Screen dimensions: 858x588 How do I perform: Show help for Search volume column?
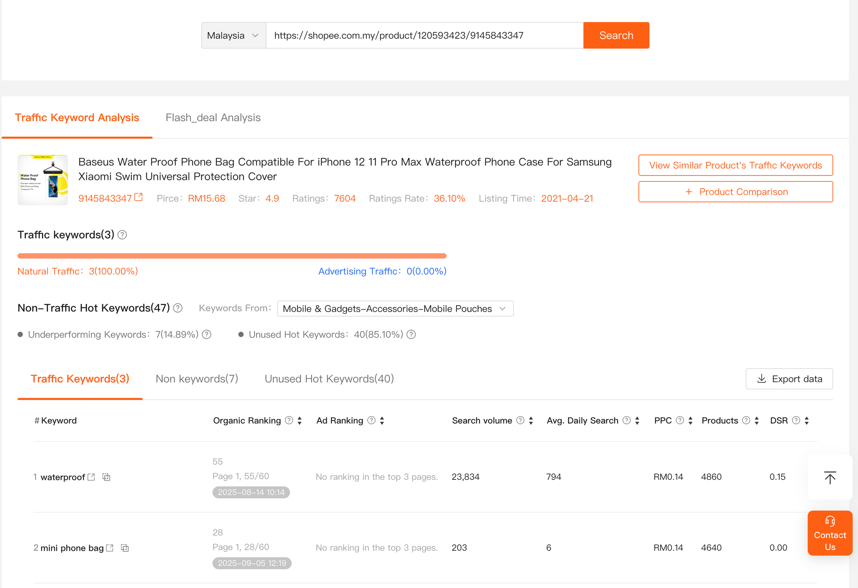click(520, 420)
